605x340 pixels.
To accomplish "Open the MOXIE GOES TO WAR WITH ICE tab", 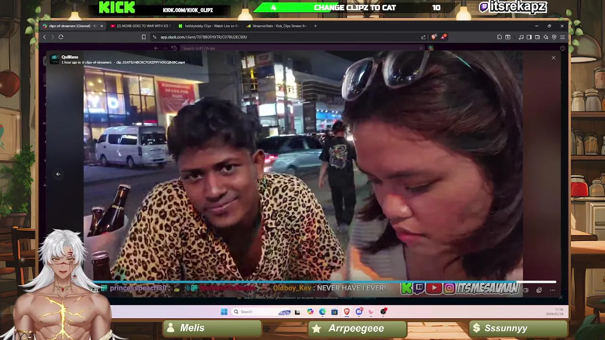I will (140, 26).
